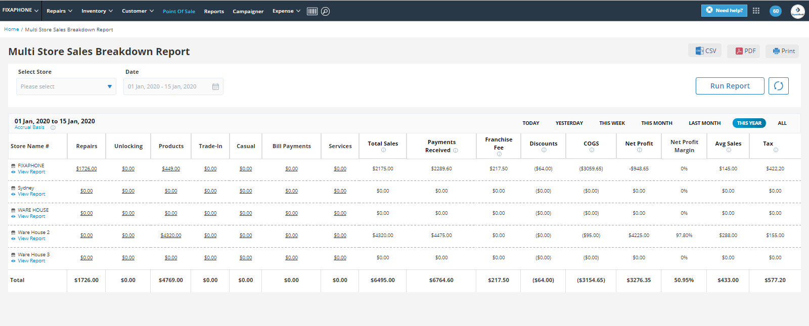Open View Report for Ware House 2
Image resolution: width=809 pixels, height=326 pixels.
(x=31, y=239)
